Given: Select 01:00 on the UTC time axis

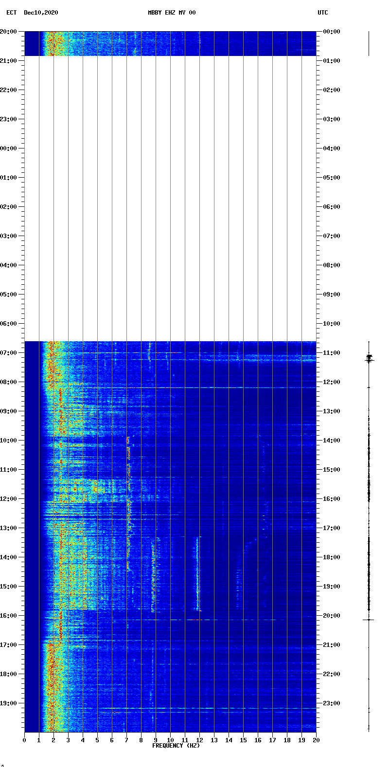Looking at the screenshot, I should tap(332, 61).
